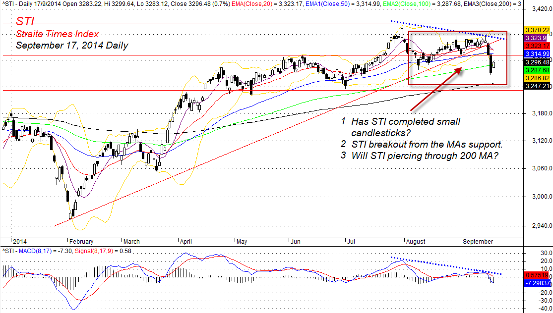Screen dimensions: 553x313
Task: Click the May label on the time axis
Action: pos(242,242)
